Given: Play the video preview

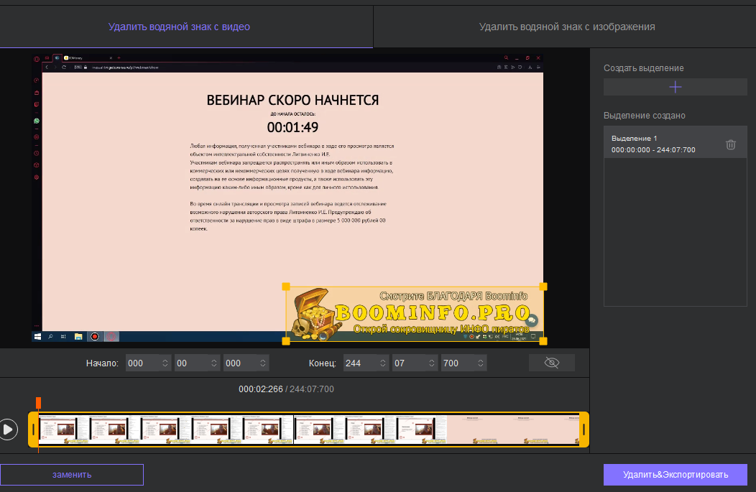Looking at the screenshot, I should click(8, 430).
